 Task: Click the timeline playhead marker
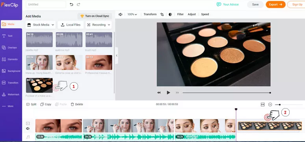236,109
